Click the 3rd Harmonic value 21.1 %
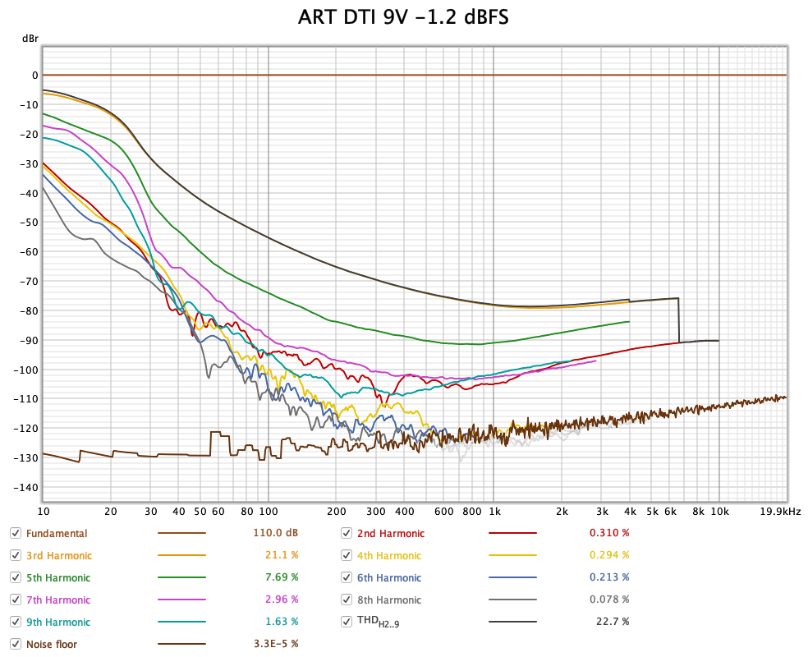The image size is (808, 657). 282,555
